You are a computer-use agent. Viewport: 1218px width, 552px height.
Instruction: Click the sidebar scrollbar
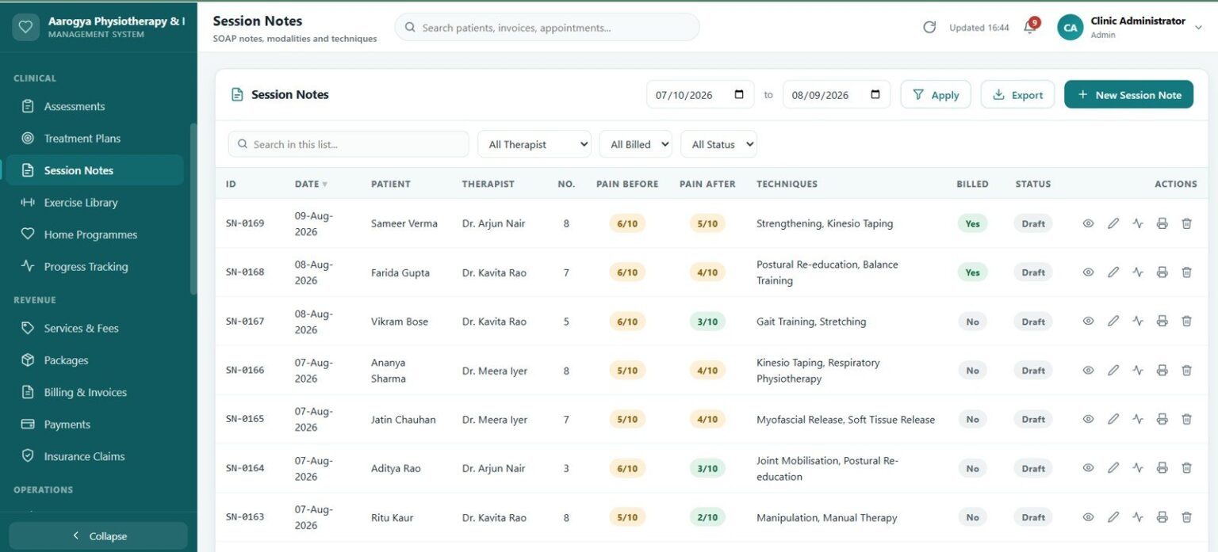click(193, 209)
